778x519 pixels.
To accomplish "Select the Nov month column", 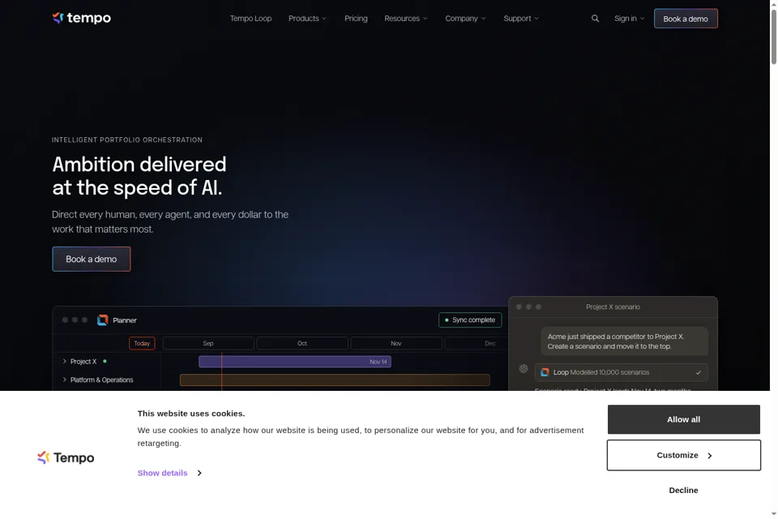I will pos(396,343).
